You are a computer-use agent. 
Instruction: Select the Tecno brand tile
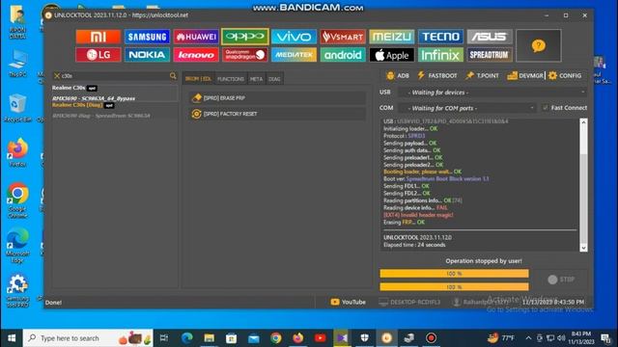point(440,37)
